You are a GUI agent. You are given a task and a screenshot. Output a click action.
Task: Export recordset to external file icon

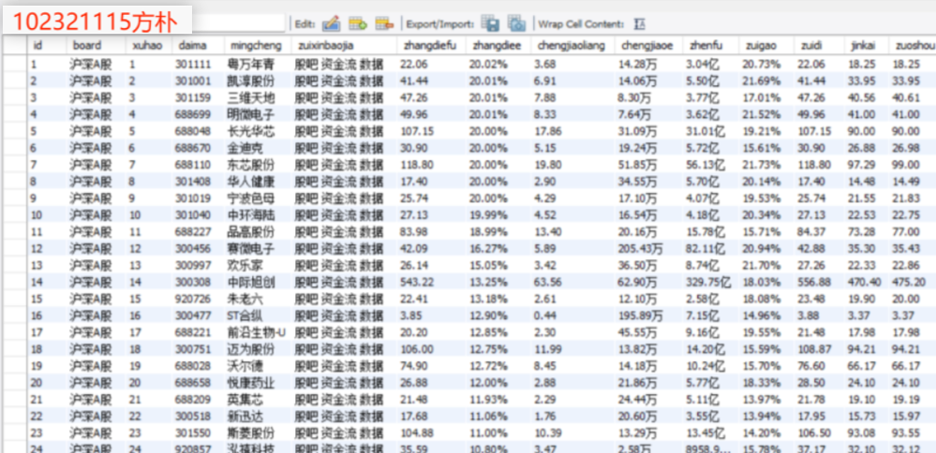pos(490,23)
